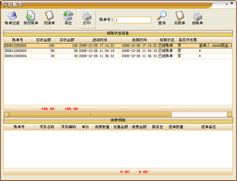Click the 查询 magnifier search icon
This screenshot has height=181, width=237.
pos(162,18)
